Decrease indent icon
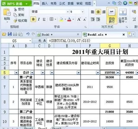This screenshot has width=138, height=129. tap(93, 19)
